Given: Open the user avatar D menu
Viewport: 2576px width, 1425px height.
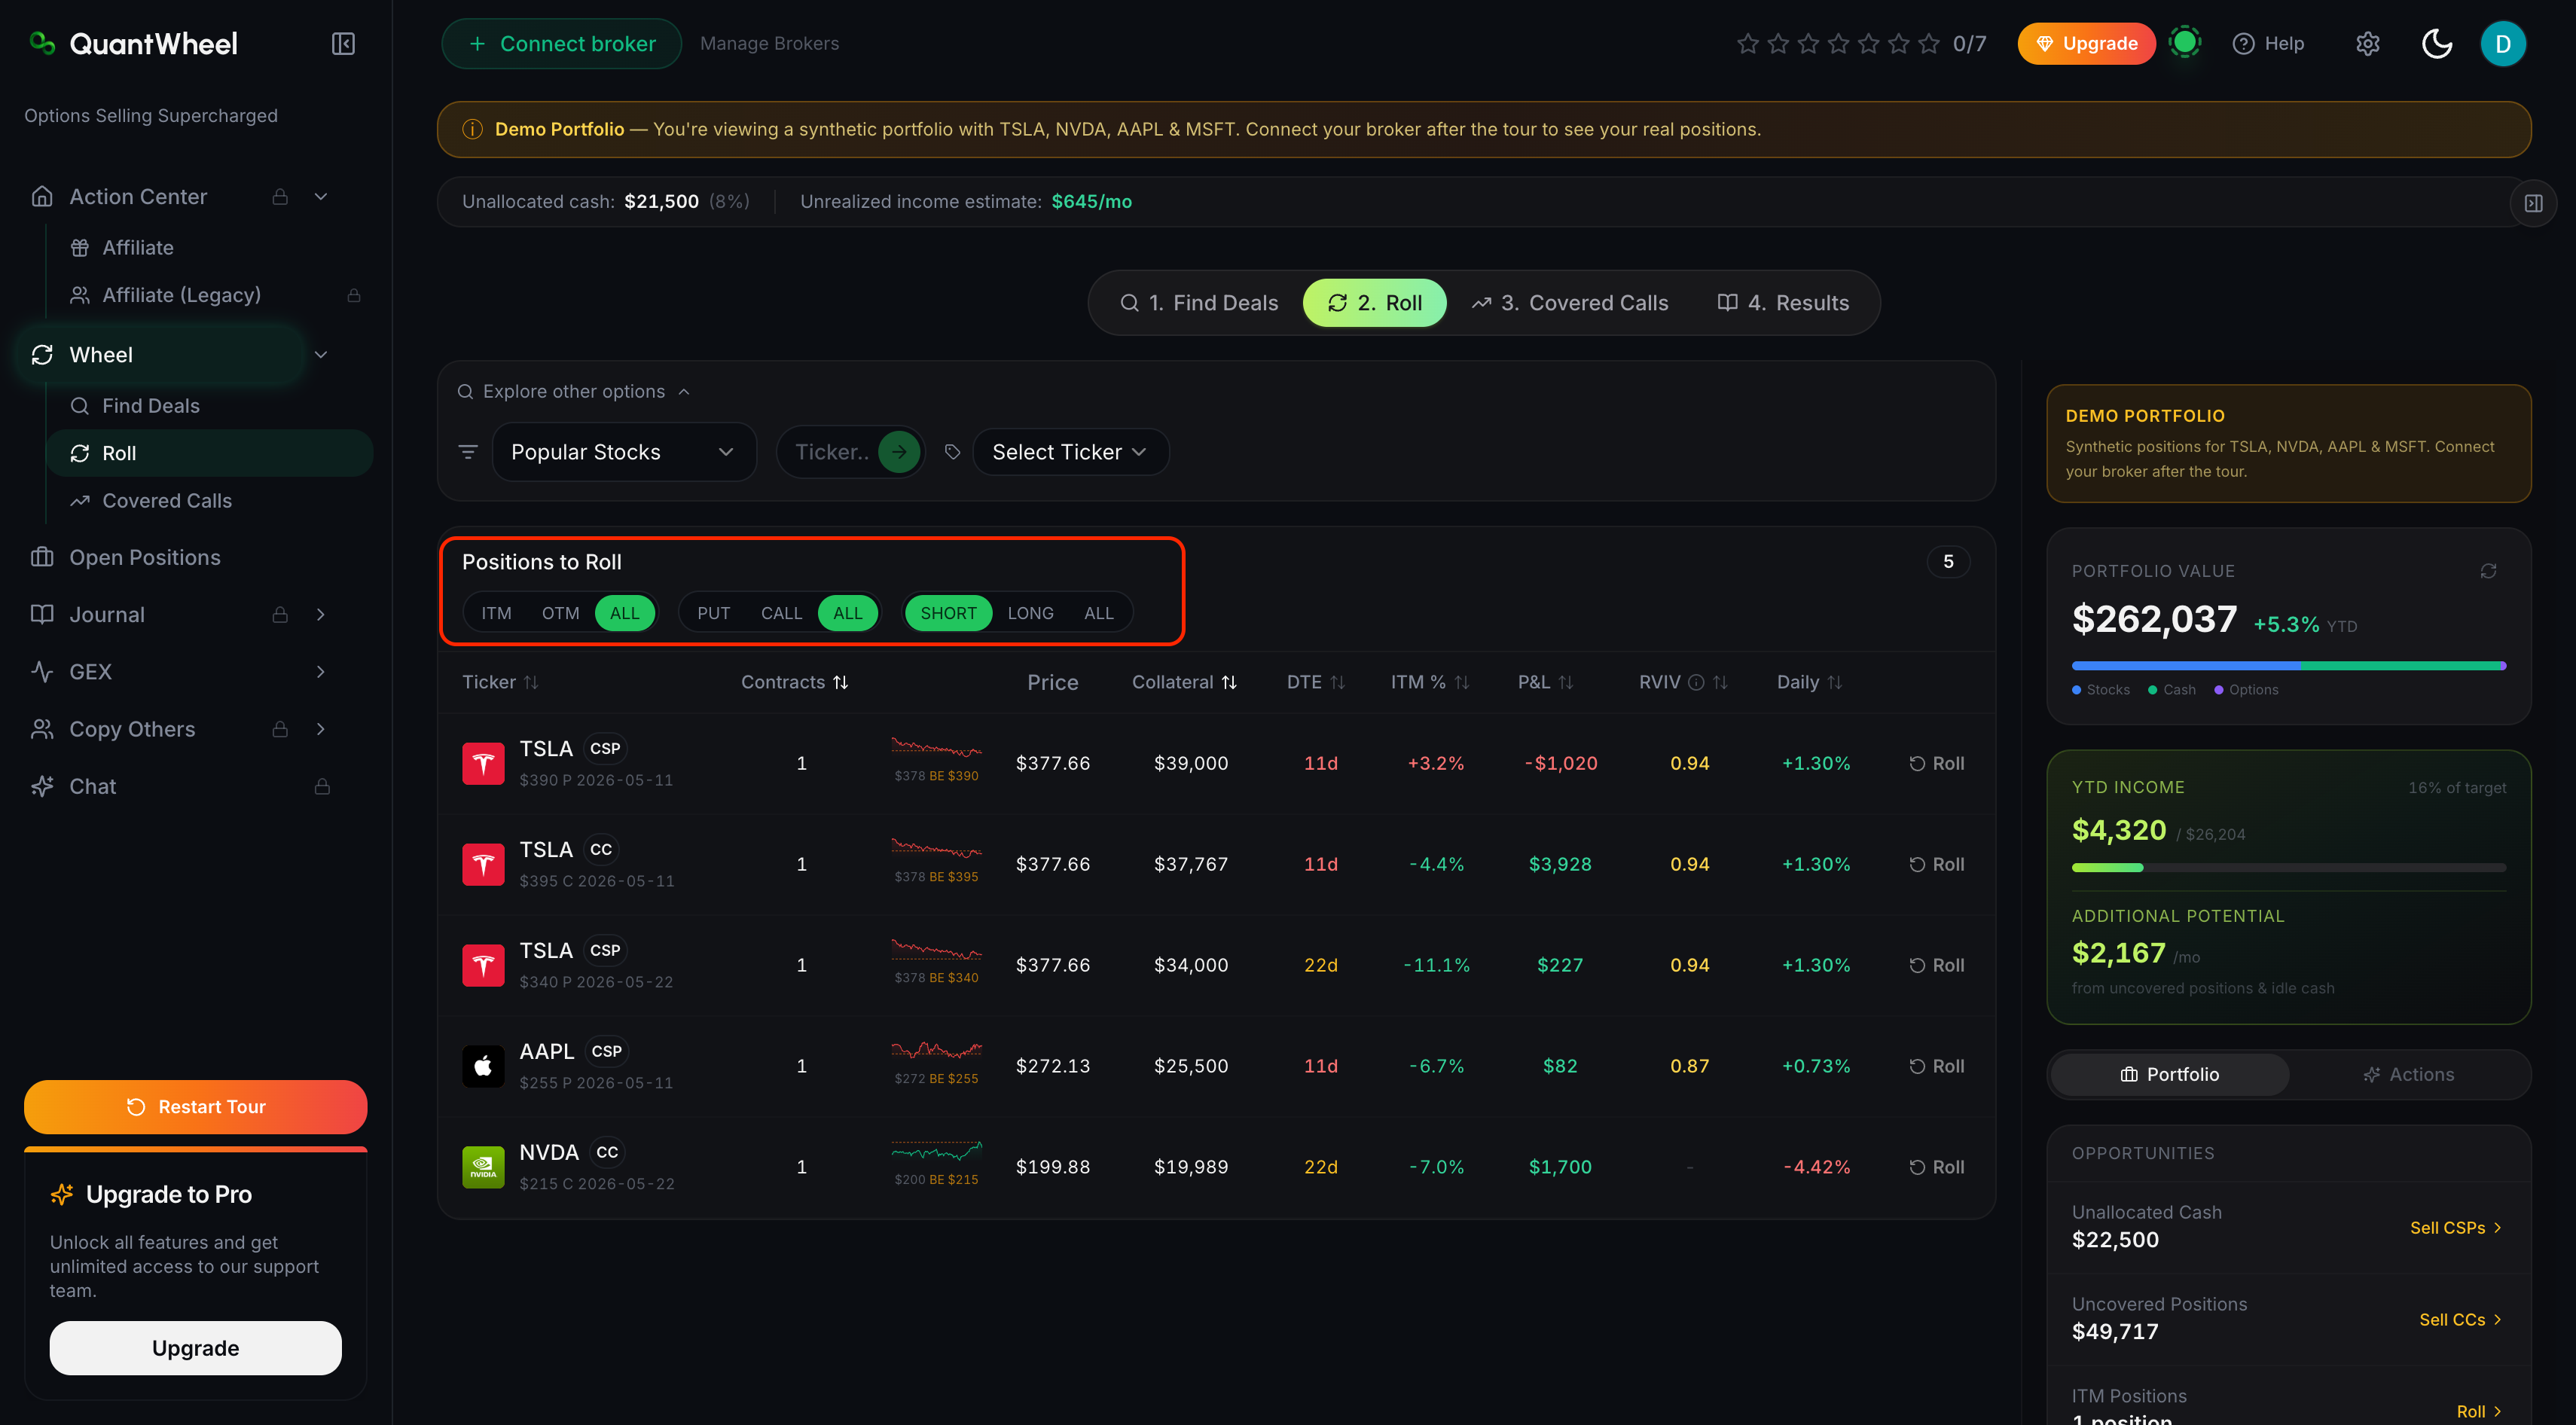Looking at the screenshot, I should click(x=2502, y=44).
